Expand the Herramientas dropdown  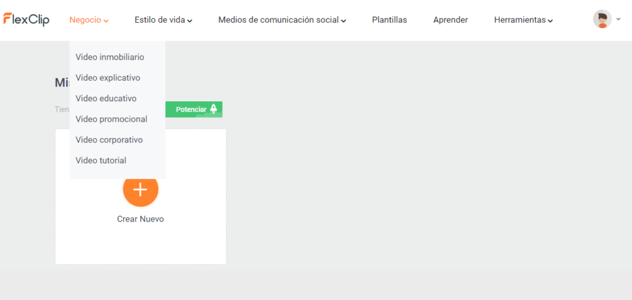point(523,20)
